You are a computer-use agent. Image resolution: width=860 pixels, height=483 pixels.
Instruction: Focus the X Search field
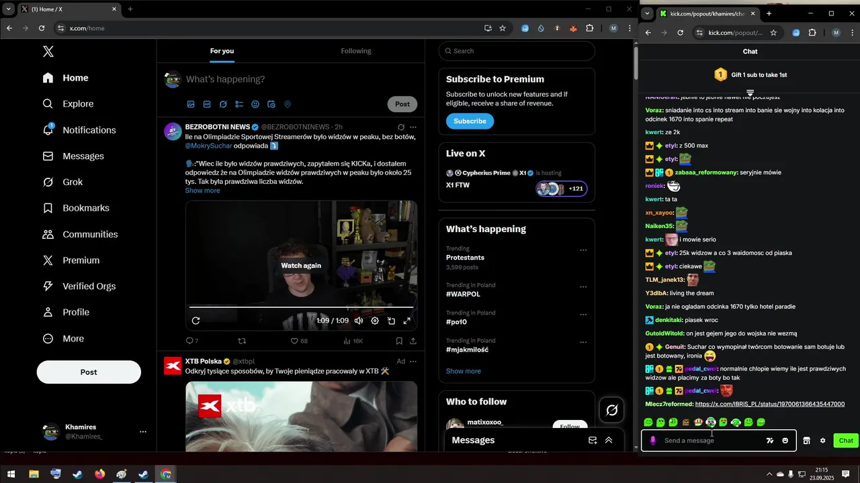tap(517, 51)
